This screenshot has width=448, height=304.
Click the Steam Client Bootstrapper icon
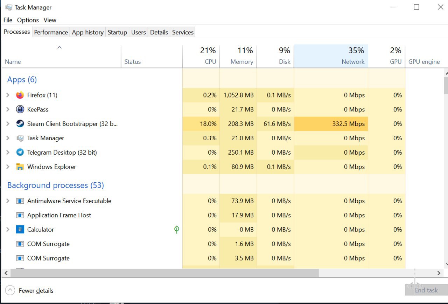(20, 124)
